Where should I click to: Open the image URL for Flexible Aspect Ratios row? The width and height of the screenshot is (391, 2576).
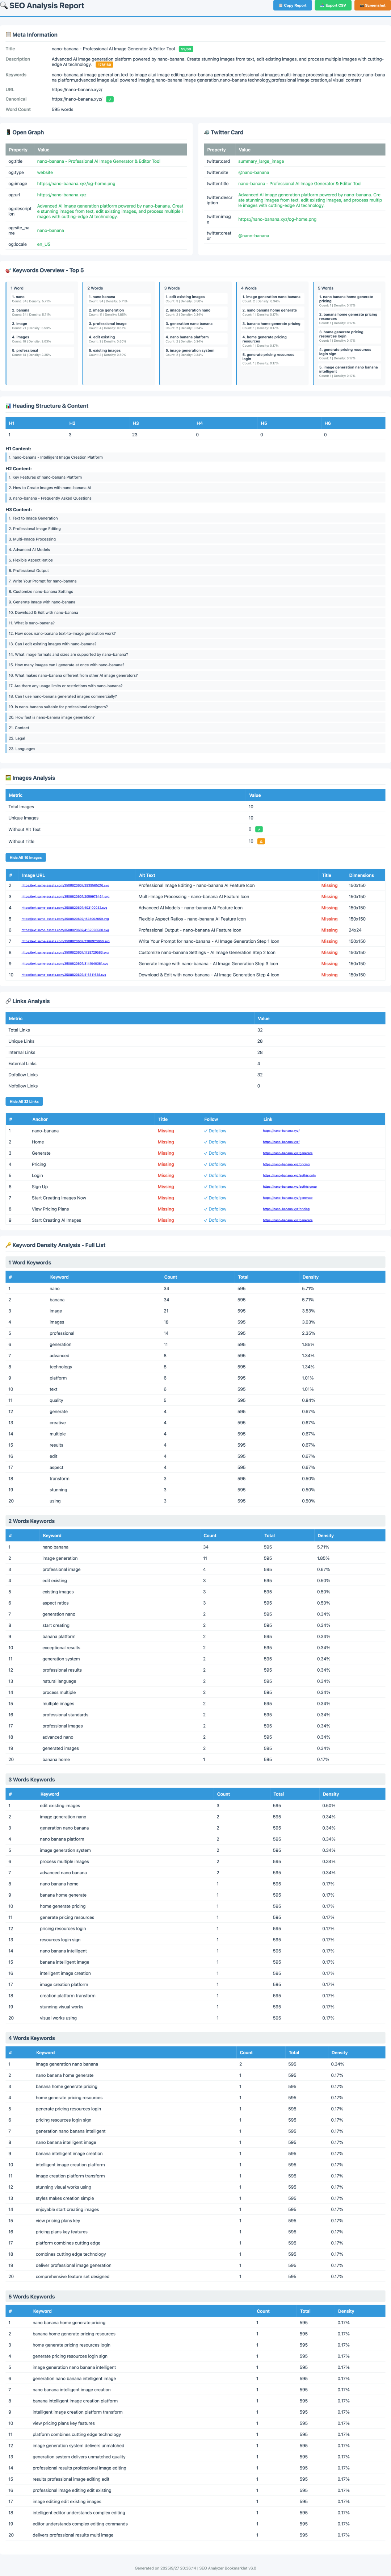pyautogui.click(x=66, y=919)
